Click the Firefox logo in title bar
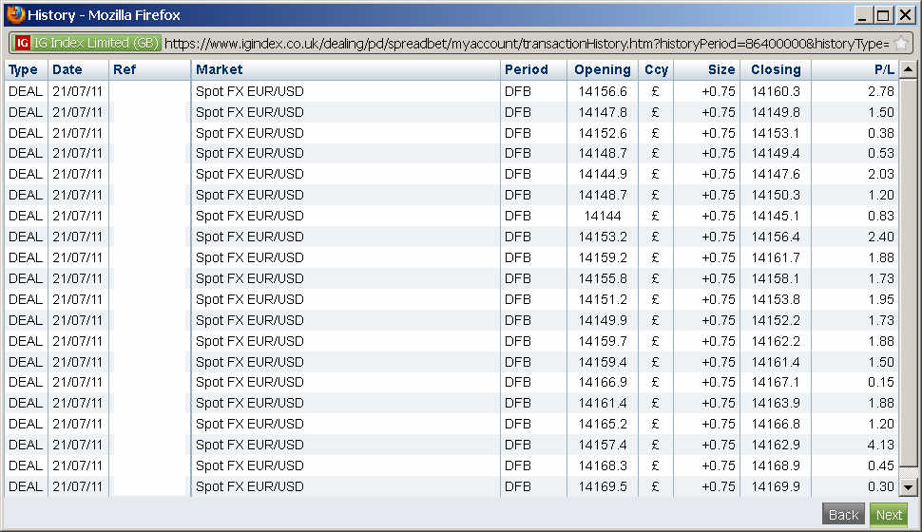This screenshot has height=532, width=922. (x=15, y=15)
